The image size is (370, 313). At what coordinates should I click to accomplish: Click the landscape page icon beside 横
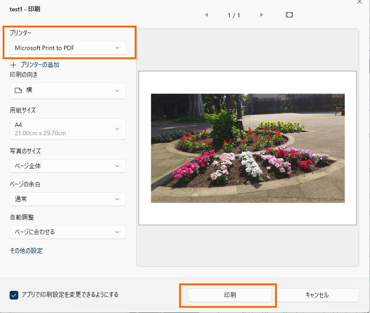pos(18,90)
